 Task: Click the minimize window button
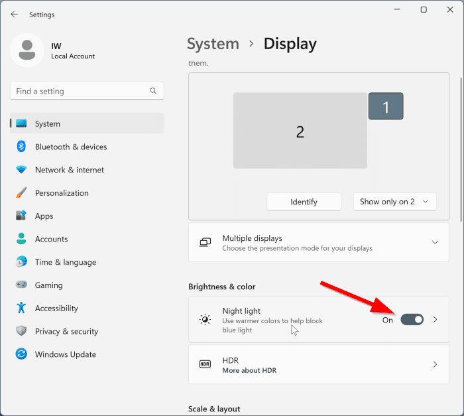[397, 9]
